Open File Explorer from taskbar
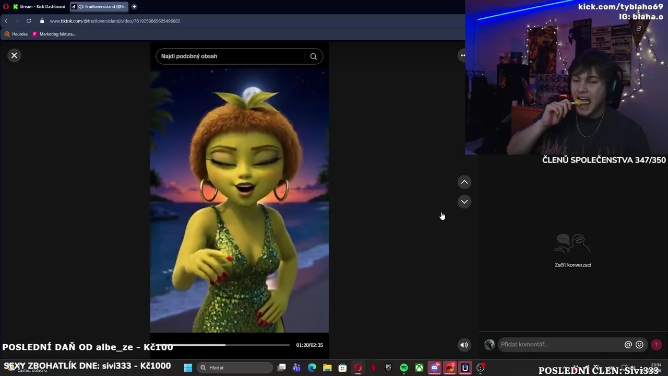This screenshot has width=668, height=376. (327, 368)
